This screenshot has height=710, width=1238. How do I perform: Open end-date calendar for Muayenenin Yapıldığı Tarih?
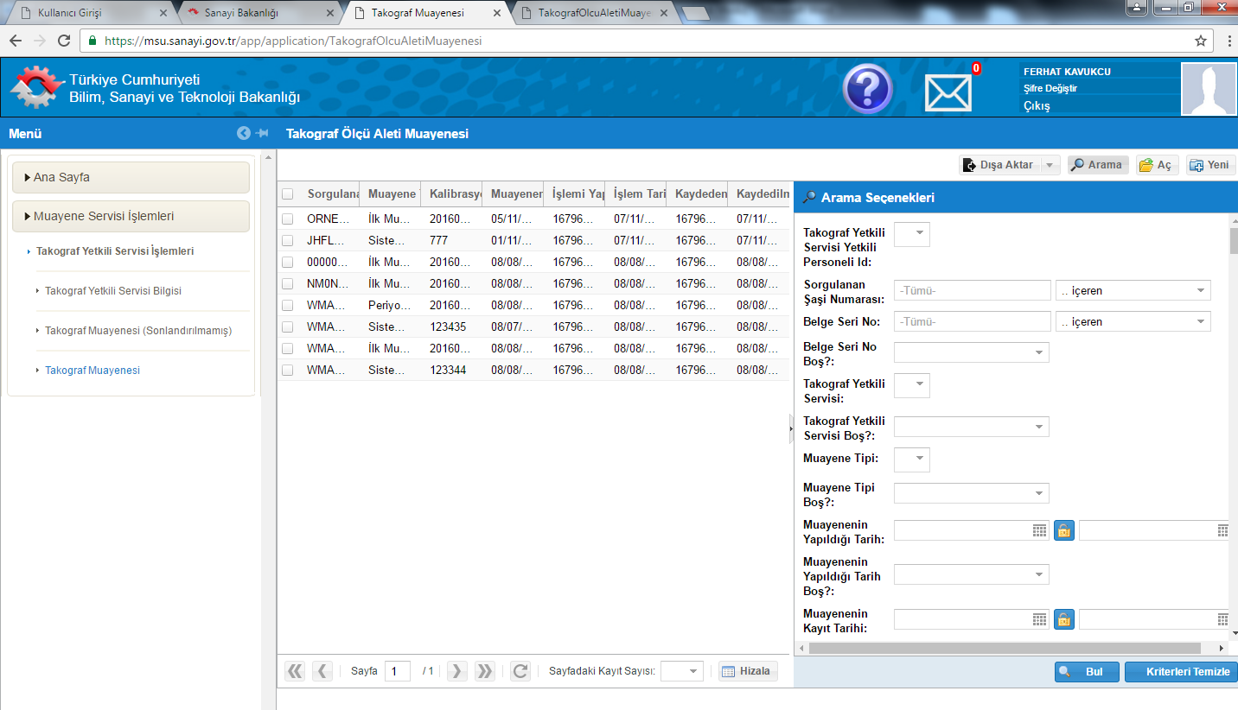click(1223, 530)
